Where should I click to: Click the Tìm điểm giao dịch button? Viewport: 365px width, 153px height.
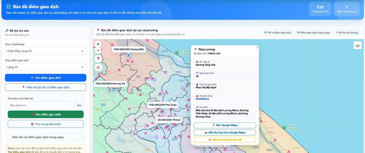46,78
